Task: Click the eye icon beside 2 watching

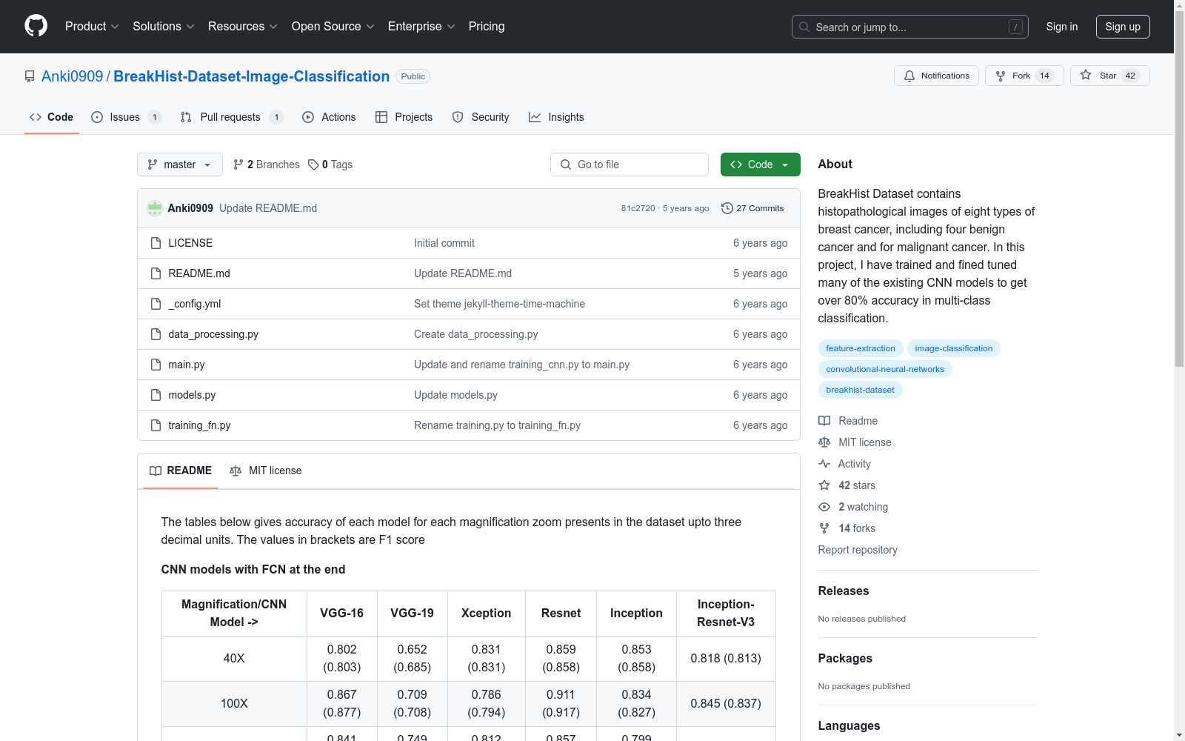Action: pos(824,507)
